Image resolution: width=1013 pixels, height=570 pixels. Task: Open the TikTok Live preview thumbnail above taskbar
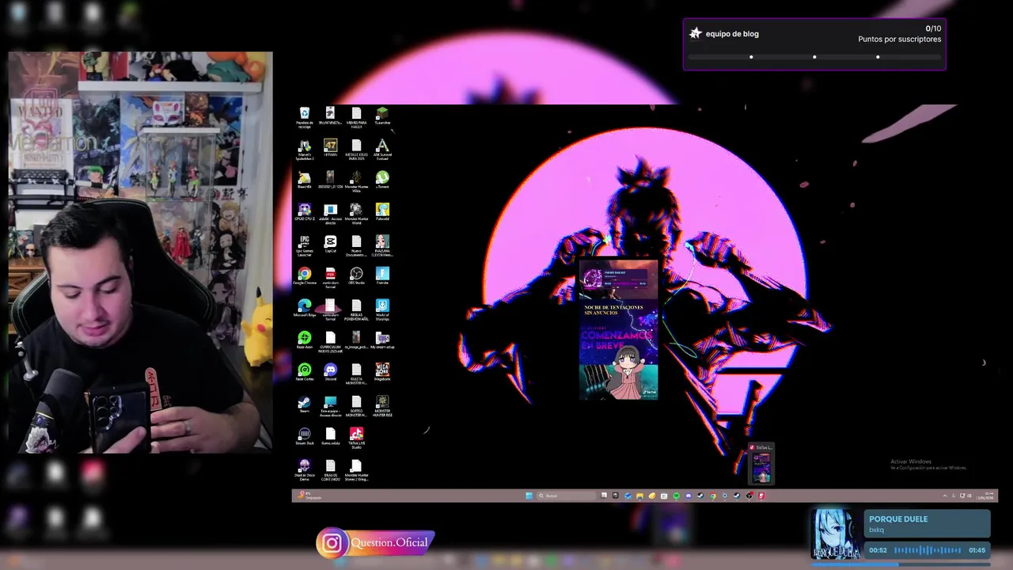click(761, 463)
